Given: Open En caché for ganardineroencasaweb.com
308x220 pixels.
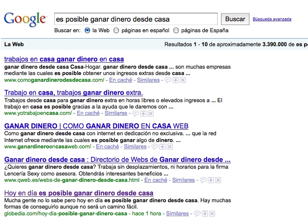Looking at the screenshot, I should tap(107, 147).
